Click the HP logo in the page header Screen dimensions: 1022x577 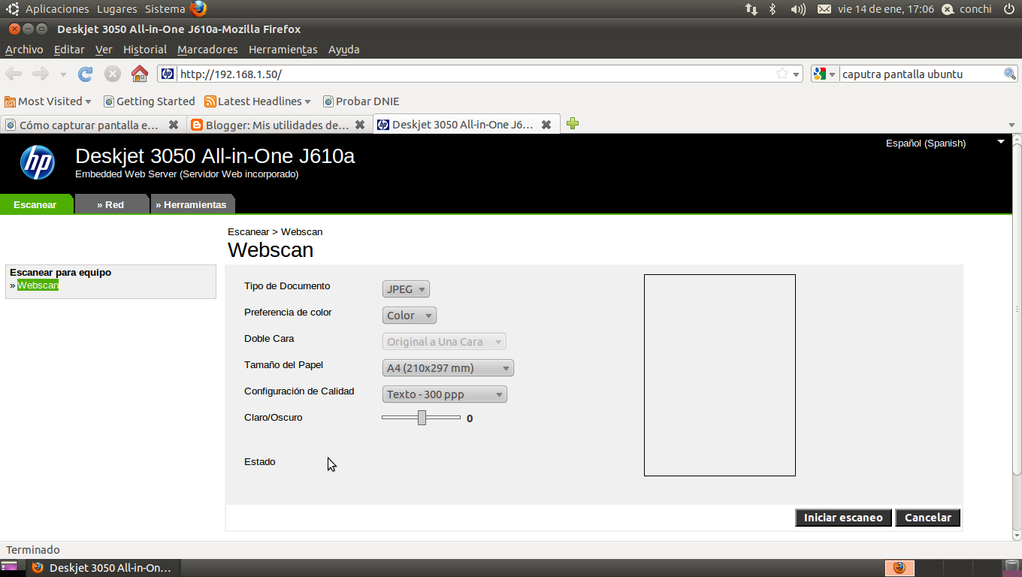(38, 162)
